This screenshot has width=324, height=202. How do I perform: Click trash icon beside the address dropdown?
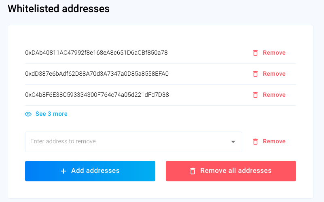[255, 142]
